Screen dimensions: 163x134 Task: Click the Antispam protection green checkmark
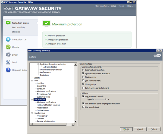(x=46, y=44)
